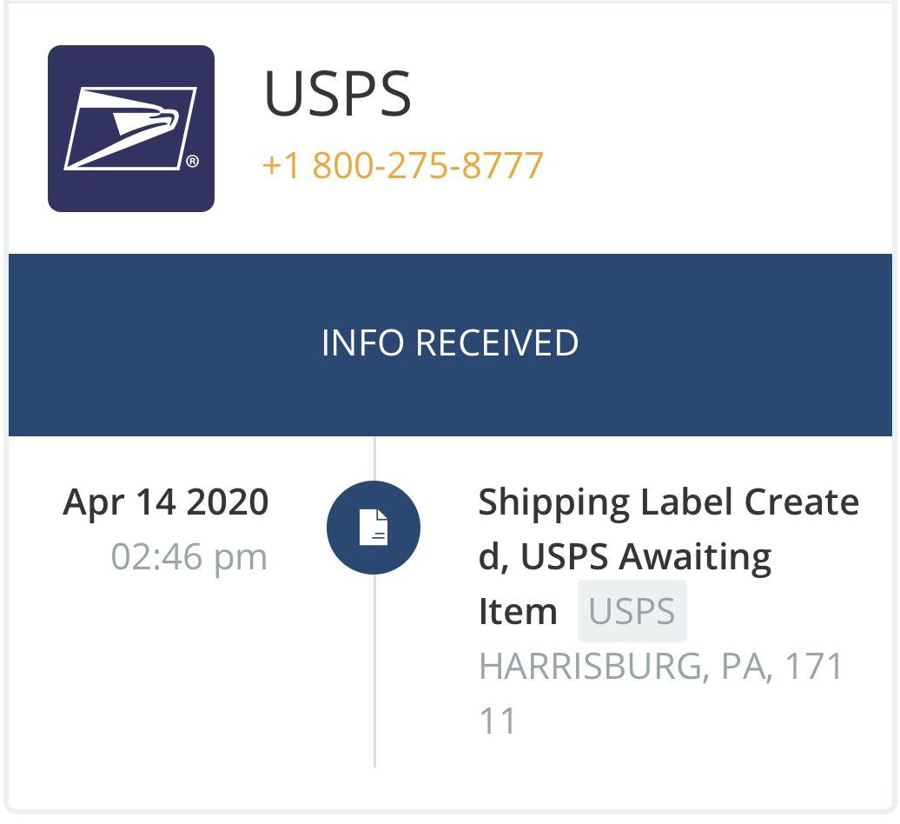Click the USPS eagle logo icon

[x=130, y=129]
